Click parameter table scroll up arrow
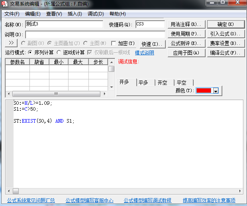247x206 pixels. pos(112,62)
